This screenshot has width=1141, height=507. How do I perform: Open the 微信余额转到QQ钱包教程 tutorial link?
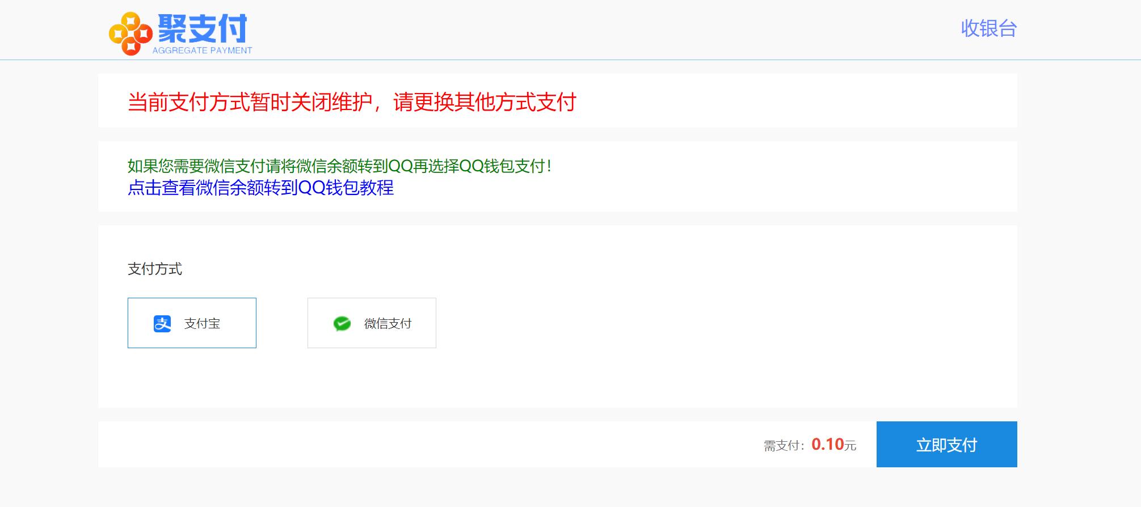coord(260,188)
